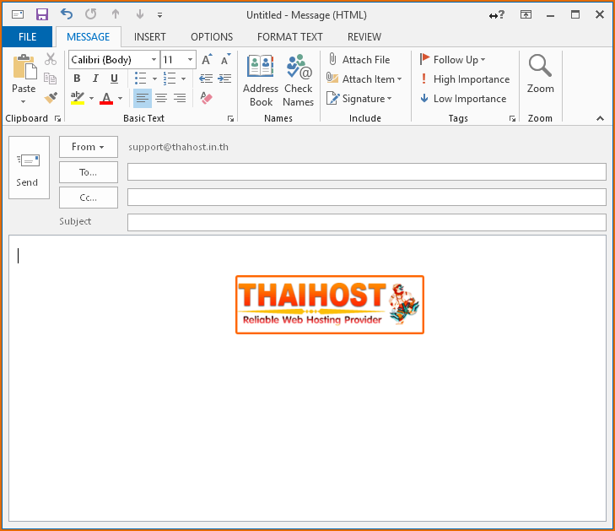Screen dimensions: 615x531
Task: Collapse the ribbon with the chevron
Action: coord(600,118)
